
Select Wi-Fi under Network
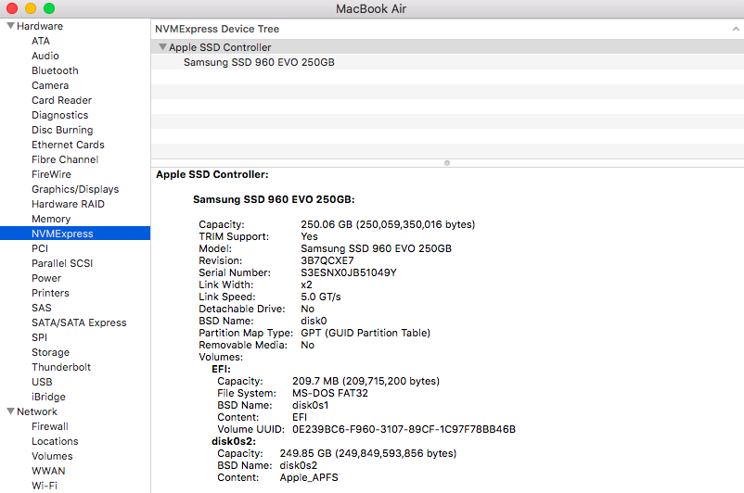click(x=45, y=486)
